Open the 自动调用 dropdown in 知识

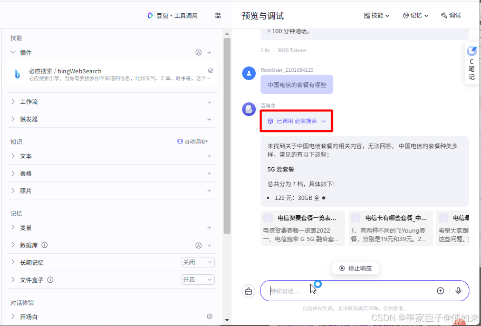[x=193, y=141]
